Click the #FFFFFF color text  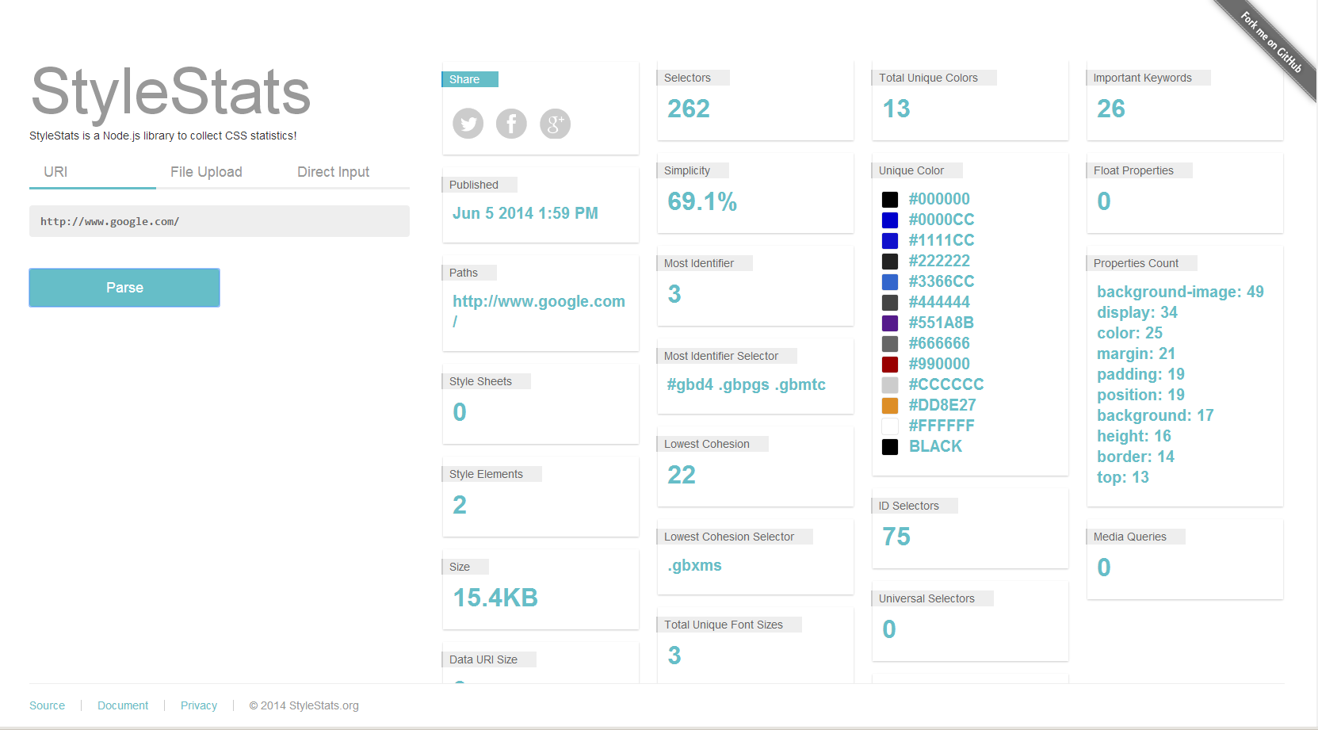[x=942, y=426]
